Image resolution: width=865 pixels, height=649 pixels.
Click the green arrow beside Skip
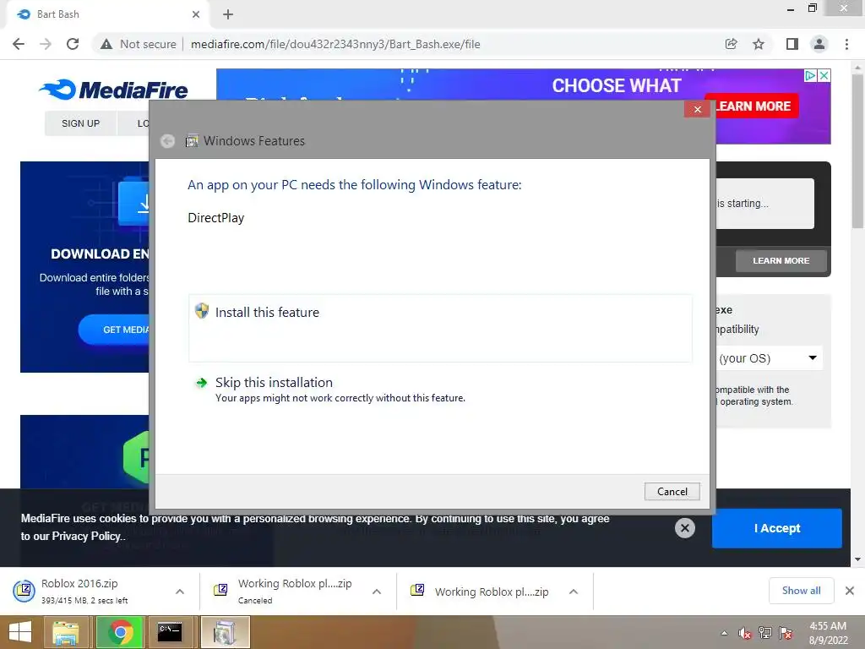[202, 383]
